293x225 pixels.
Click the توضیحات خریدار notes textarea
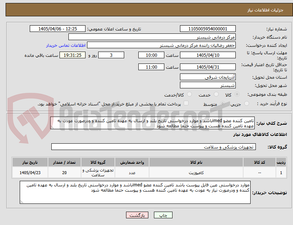coord(135,192)
